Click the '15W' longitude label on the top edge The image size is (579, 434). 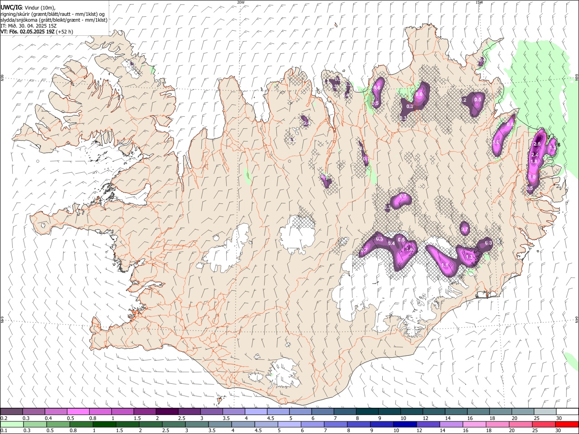pos(479,2)
